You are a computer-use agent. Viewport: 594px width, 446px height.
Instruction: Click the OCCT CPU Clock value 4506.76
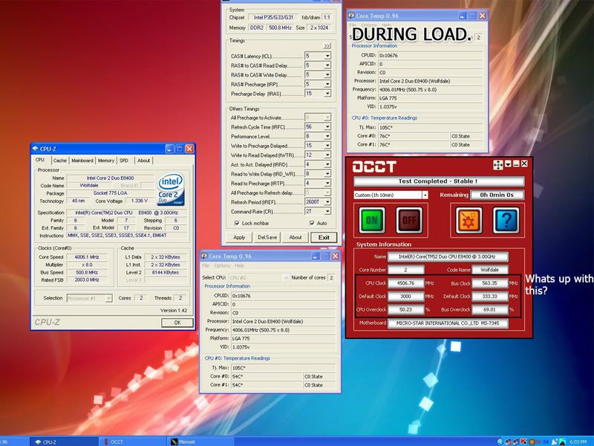tap(405, 283)
